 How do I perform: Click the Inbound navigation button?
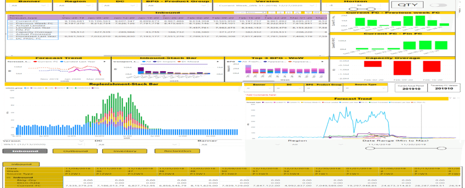coord(25,151)
